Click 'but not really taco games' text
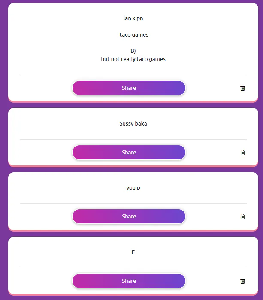The image size is (263, 300). coord(133,59)
